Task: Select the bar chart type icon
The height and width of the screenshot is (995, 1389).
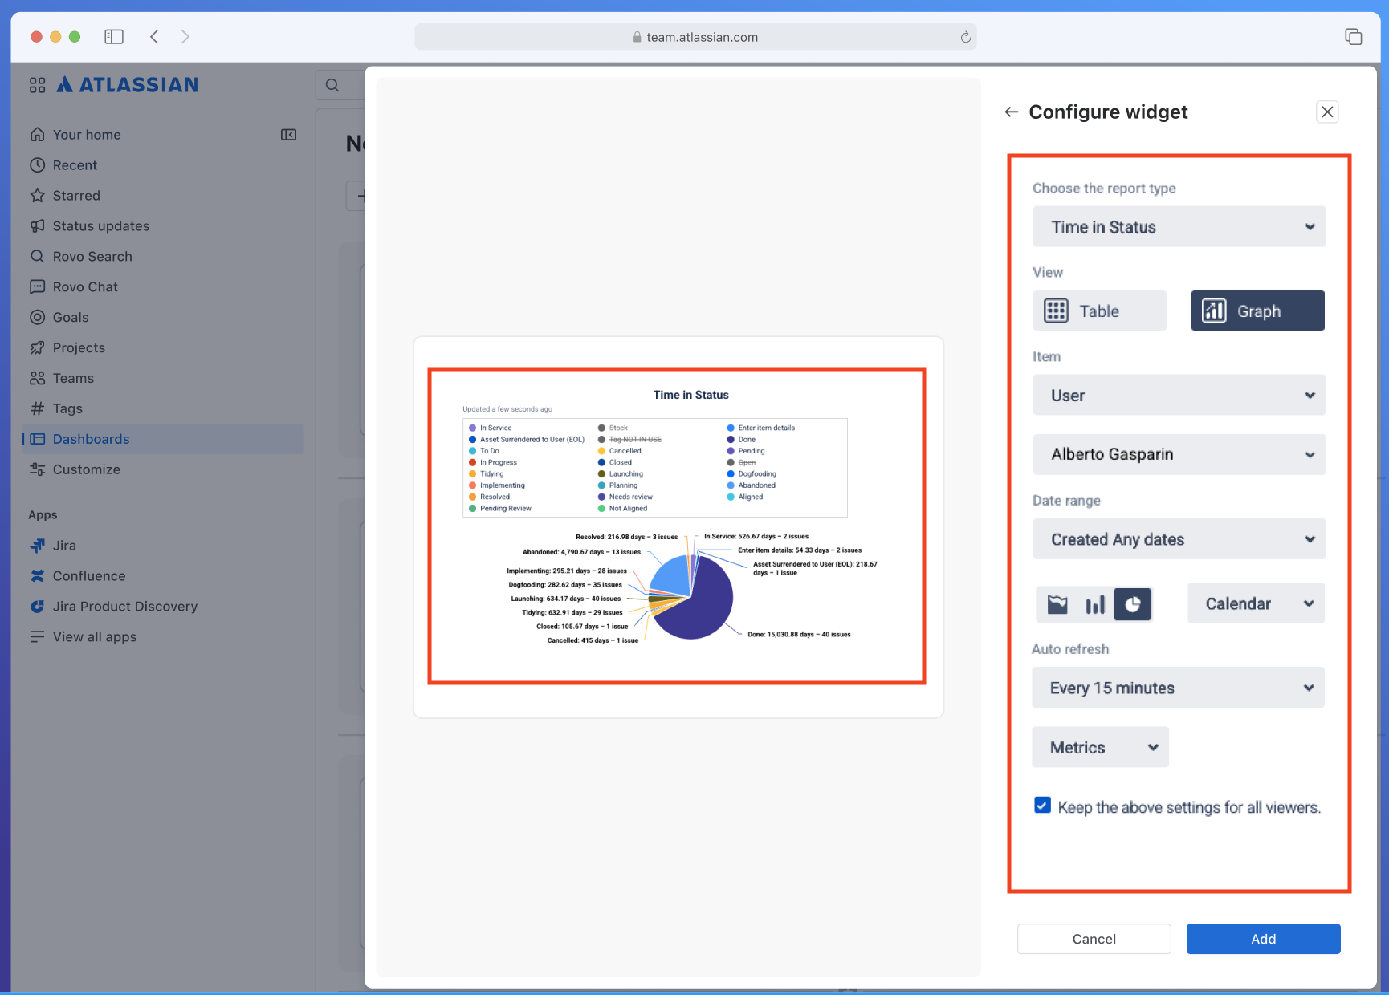Action: point(1094,604)
